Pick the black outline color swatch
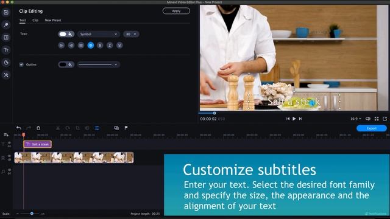Screen dimensions: 390x219 point(63,64)
